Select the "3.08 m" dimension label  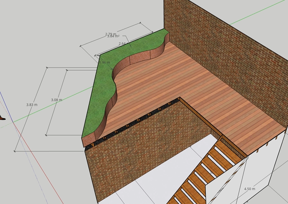(57, 100)
